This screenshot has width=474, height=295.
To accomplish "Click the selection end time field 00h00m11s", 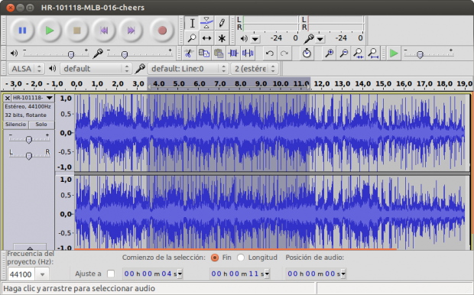I will point(237,274).
